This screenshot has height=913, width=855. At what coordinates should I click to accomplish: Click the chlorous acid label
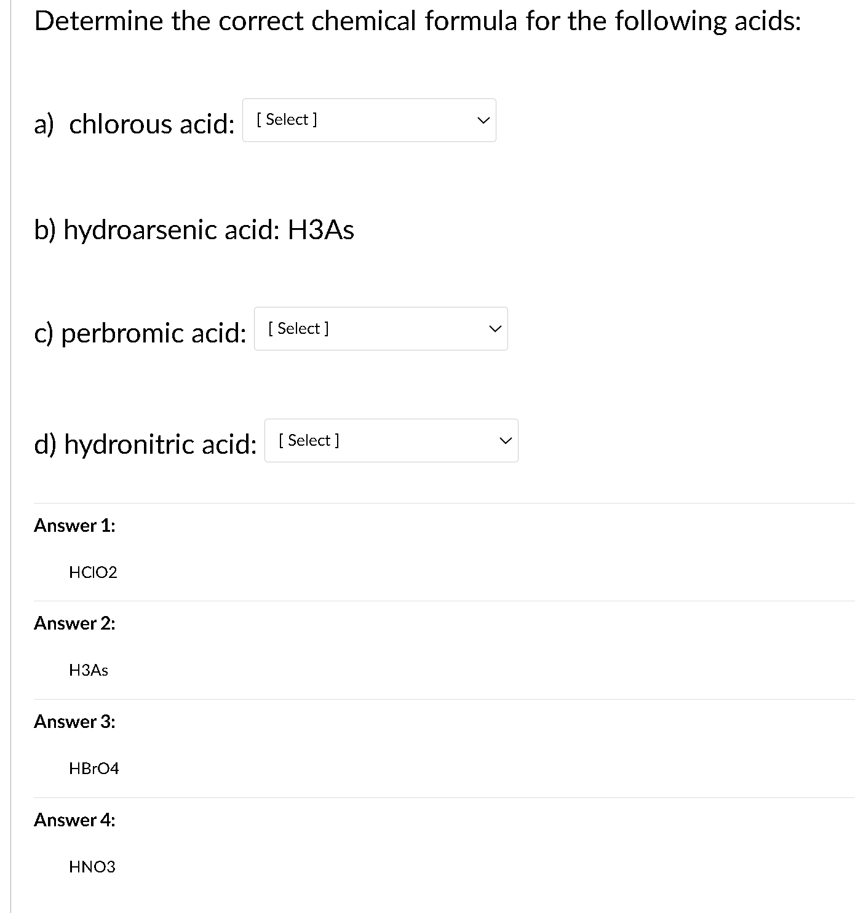(134, 124)
